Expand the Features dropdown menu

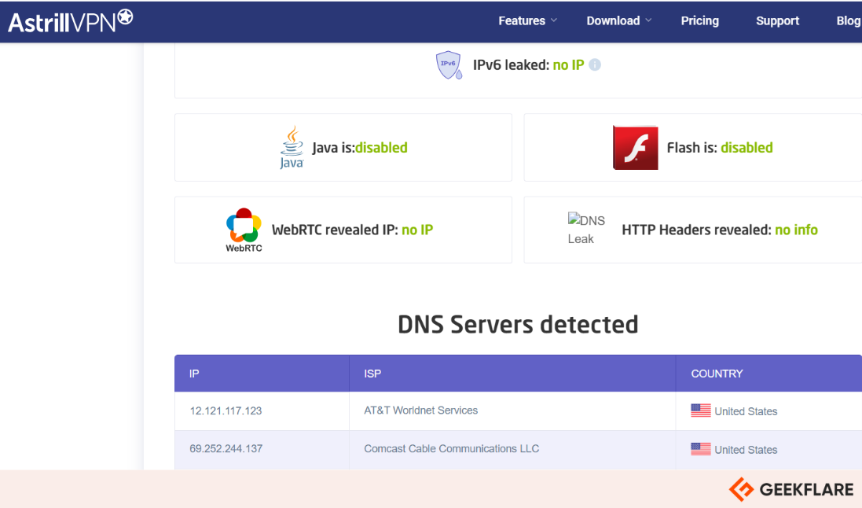point(527,21)
